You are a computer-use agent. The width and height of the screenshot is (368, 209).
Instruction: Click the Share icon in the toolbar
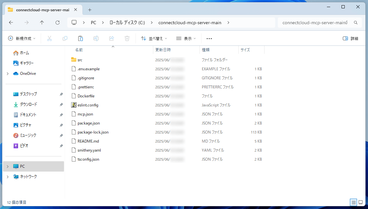click(111, 38)
